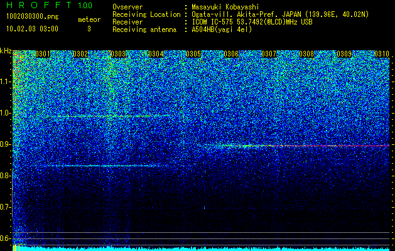Click time marker 0303
This screenshot has height=251, width=395.
118,54
